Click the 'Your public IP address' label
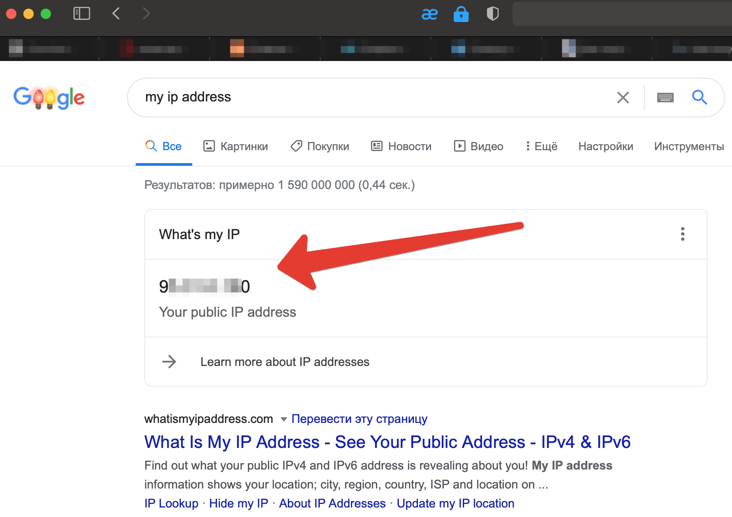 coord(228,312)
